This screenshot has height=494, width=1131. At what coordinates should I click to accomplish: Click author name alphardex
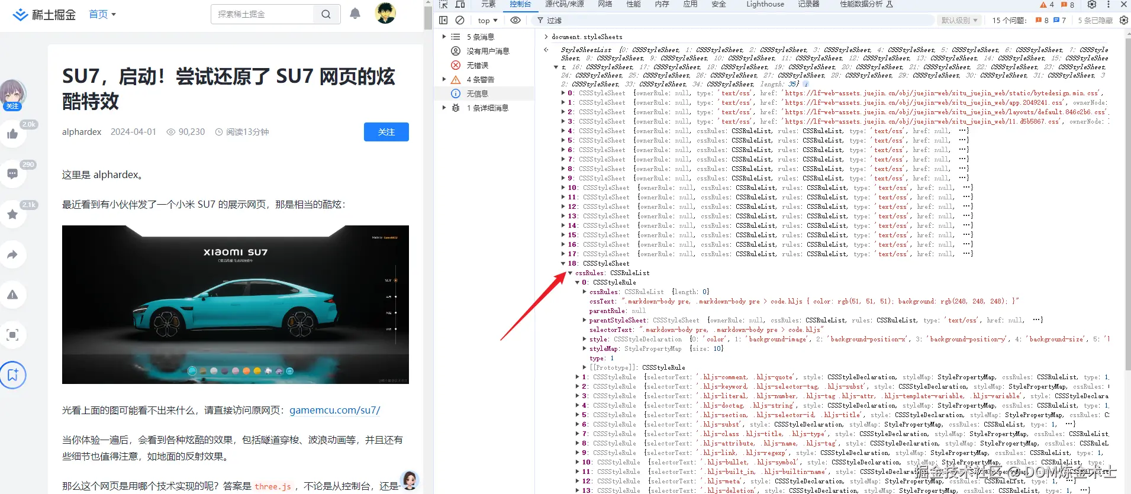click(x=82, y=132)
